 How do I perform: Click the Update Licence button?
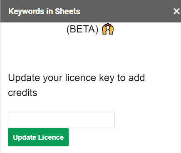[x=38, y=137]
